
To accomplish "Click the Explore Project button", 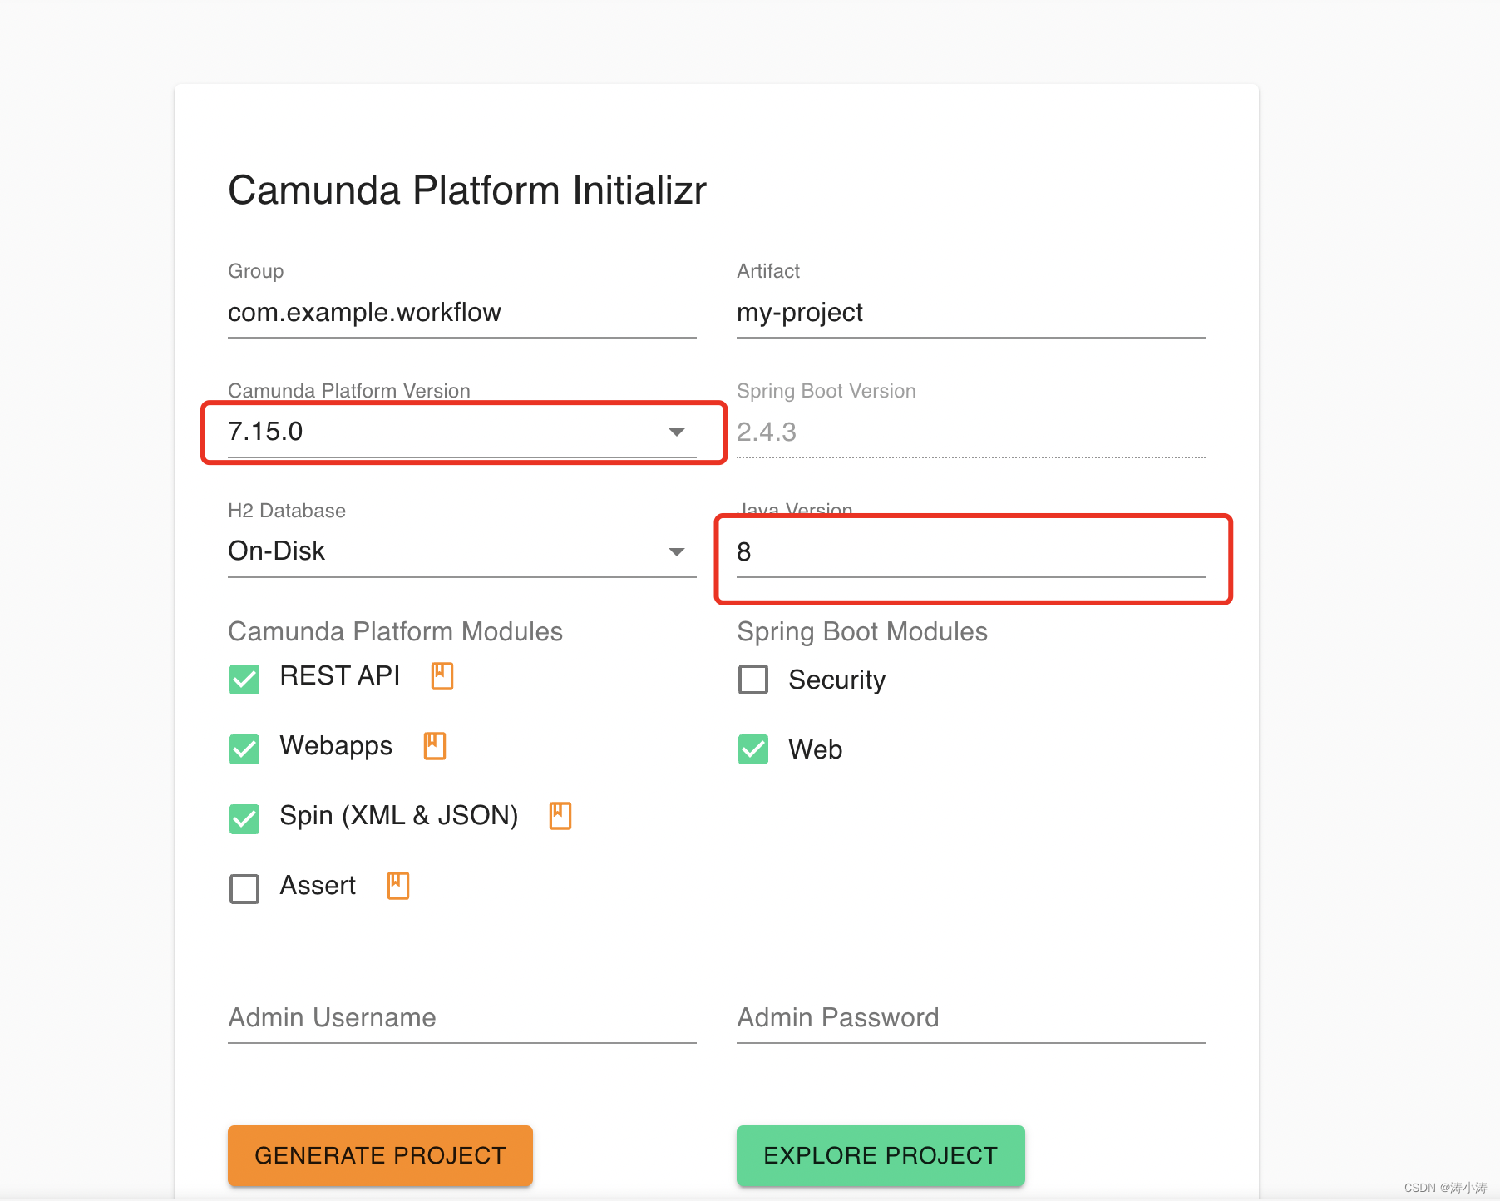I will pos(881,1155).
